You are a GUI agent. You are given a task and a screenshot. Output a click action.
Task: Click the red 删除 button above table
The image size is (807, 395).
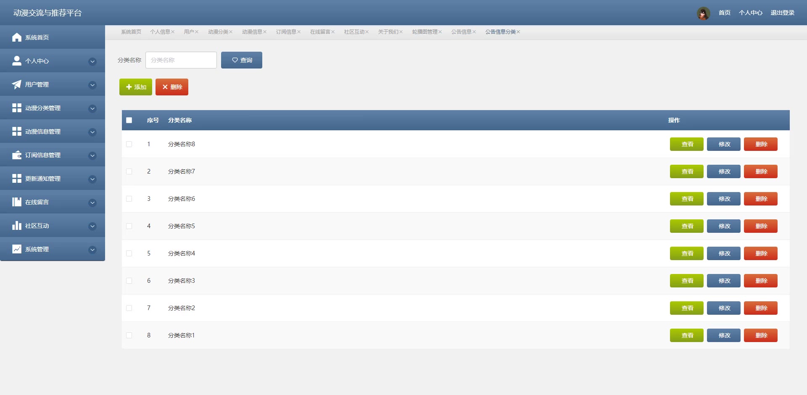pos(172,87)
